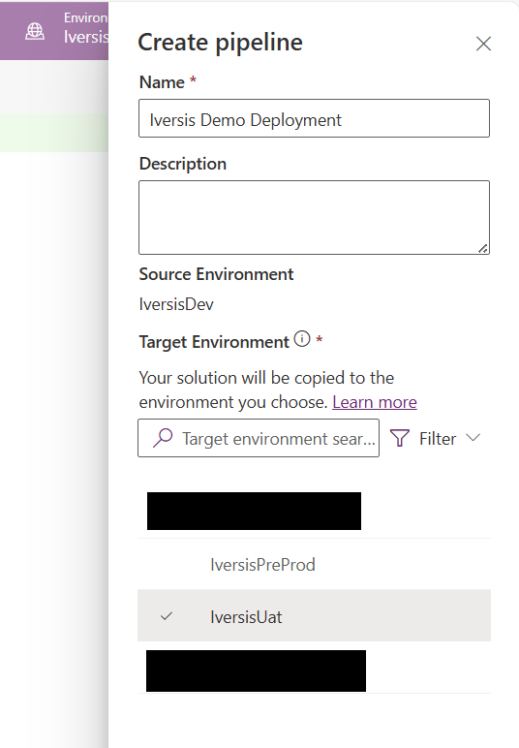Image resolution: width=519 pixels, height=748 pixels.
Task: Click into the Description text area
Action: (314, 217)
